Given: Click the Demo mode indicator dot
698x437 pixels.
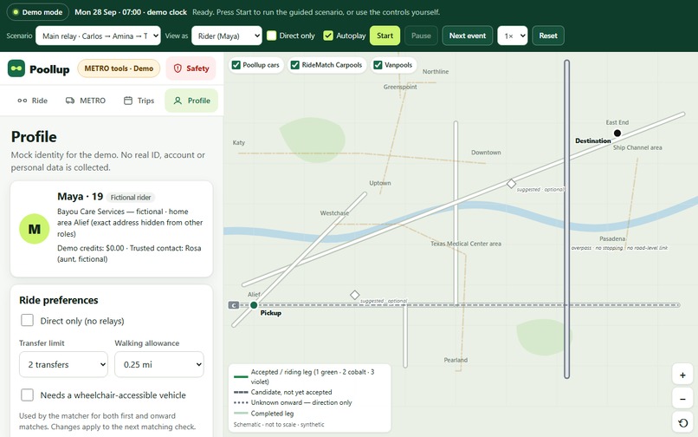Looking at the screenshot, I should 16,12.
